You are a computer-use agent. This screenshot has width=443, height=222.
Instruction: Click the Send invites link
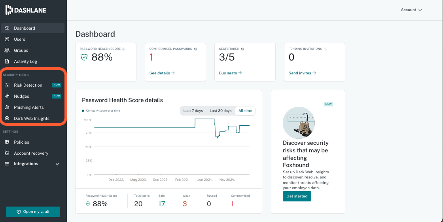pyautogui.click(x=302, y=73)
